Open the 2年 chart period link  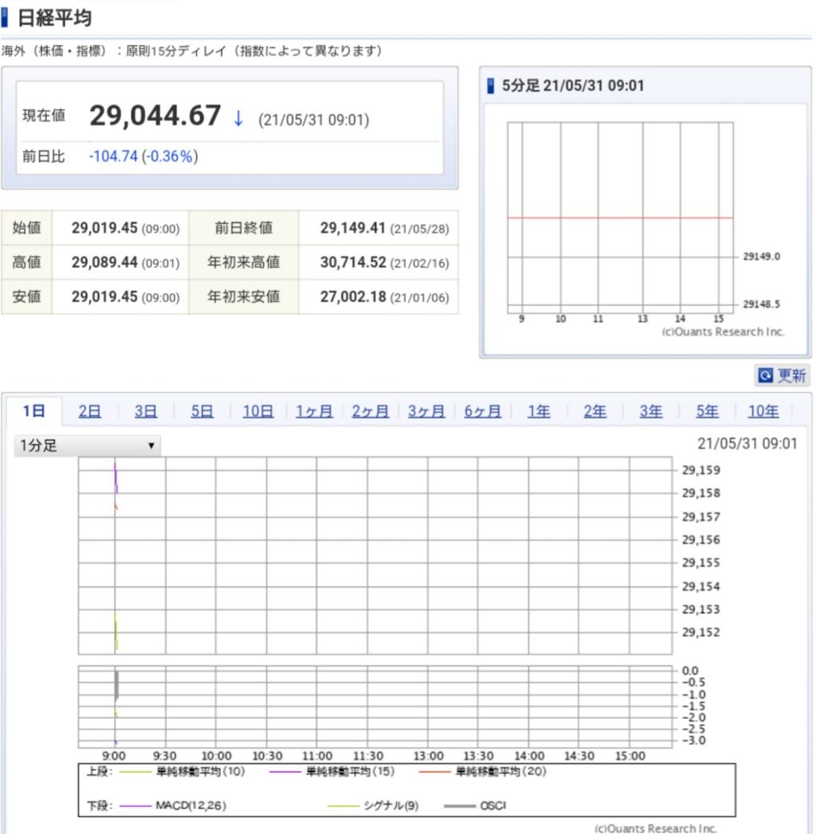click(594, 411)
